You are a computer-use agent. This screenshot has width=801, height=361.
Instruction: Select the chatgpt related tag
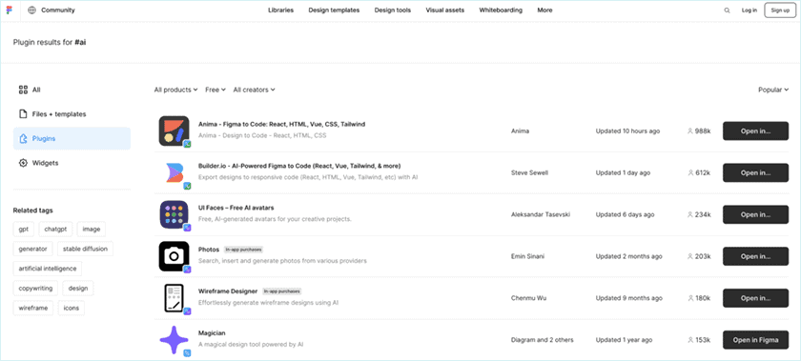tap(55, 230)
